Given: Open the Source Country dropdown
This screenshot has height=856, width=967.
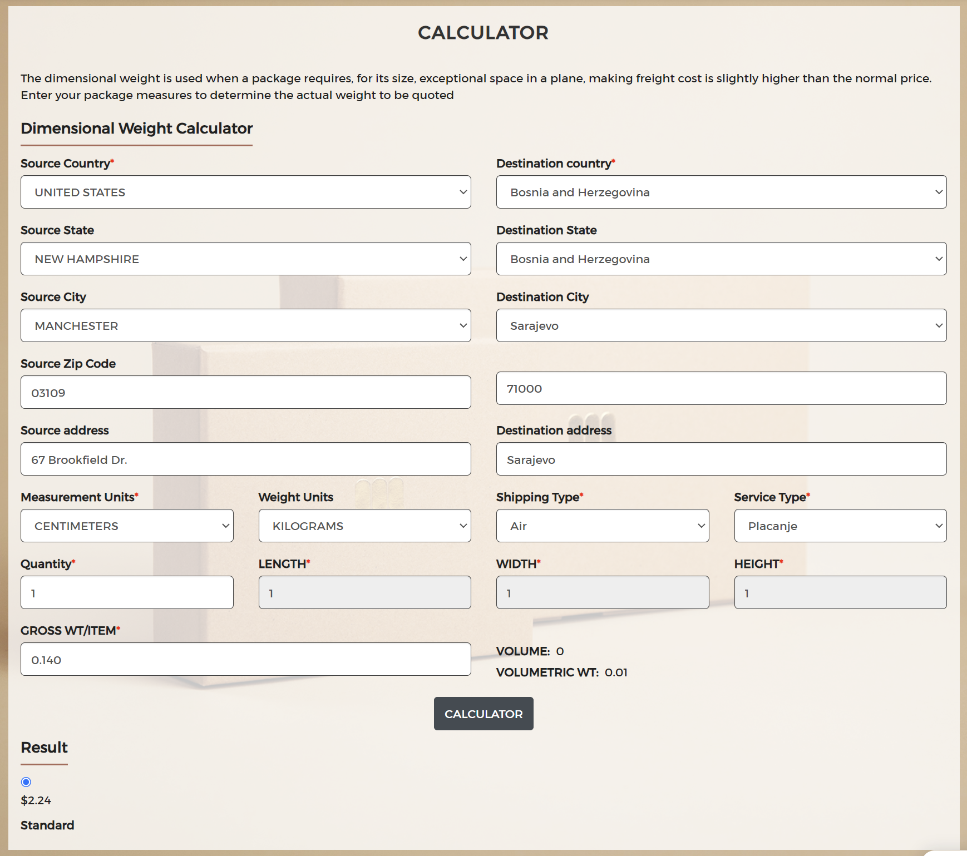Looking at the screenshot, I should [x=246, y=192].
